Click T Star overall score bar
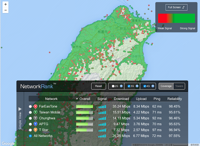Screen dimensions: 200x146 (84, 130)
